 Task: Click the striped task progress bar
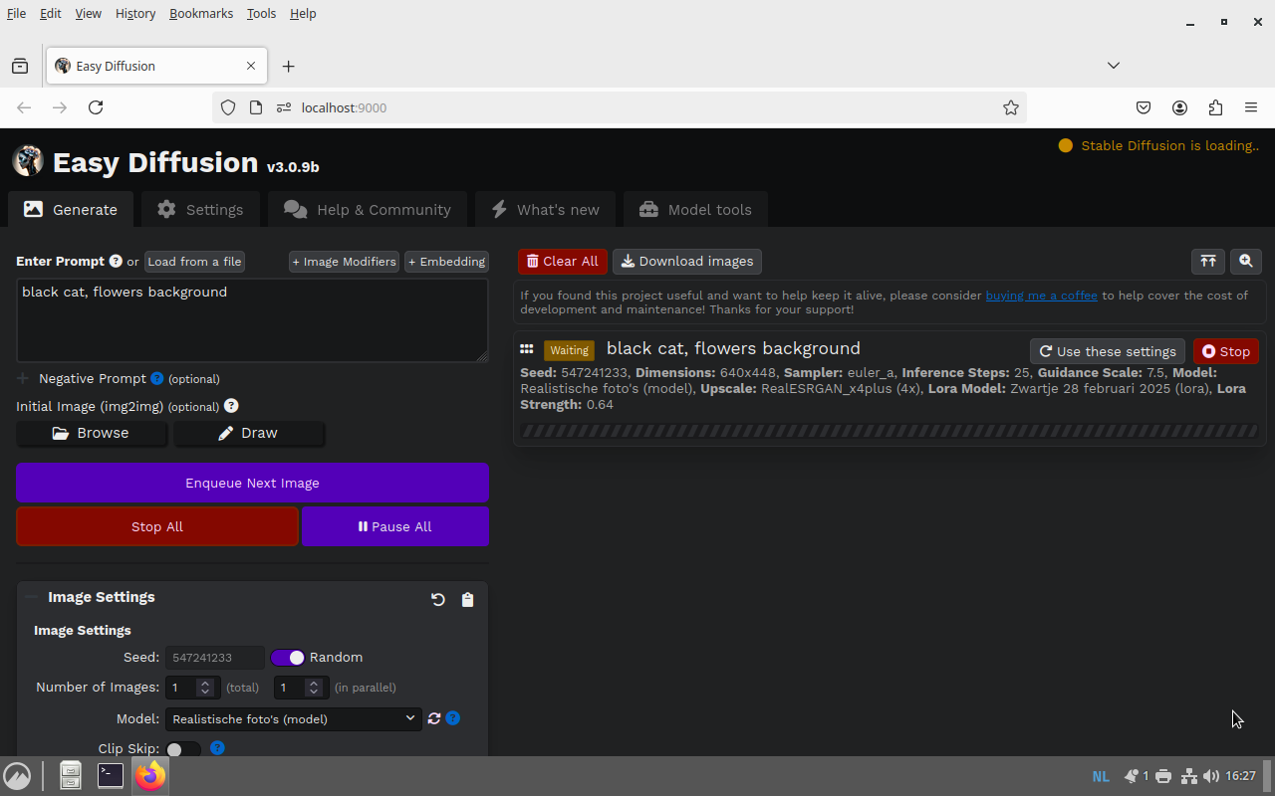tap(889, 431)
